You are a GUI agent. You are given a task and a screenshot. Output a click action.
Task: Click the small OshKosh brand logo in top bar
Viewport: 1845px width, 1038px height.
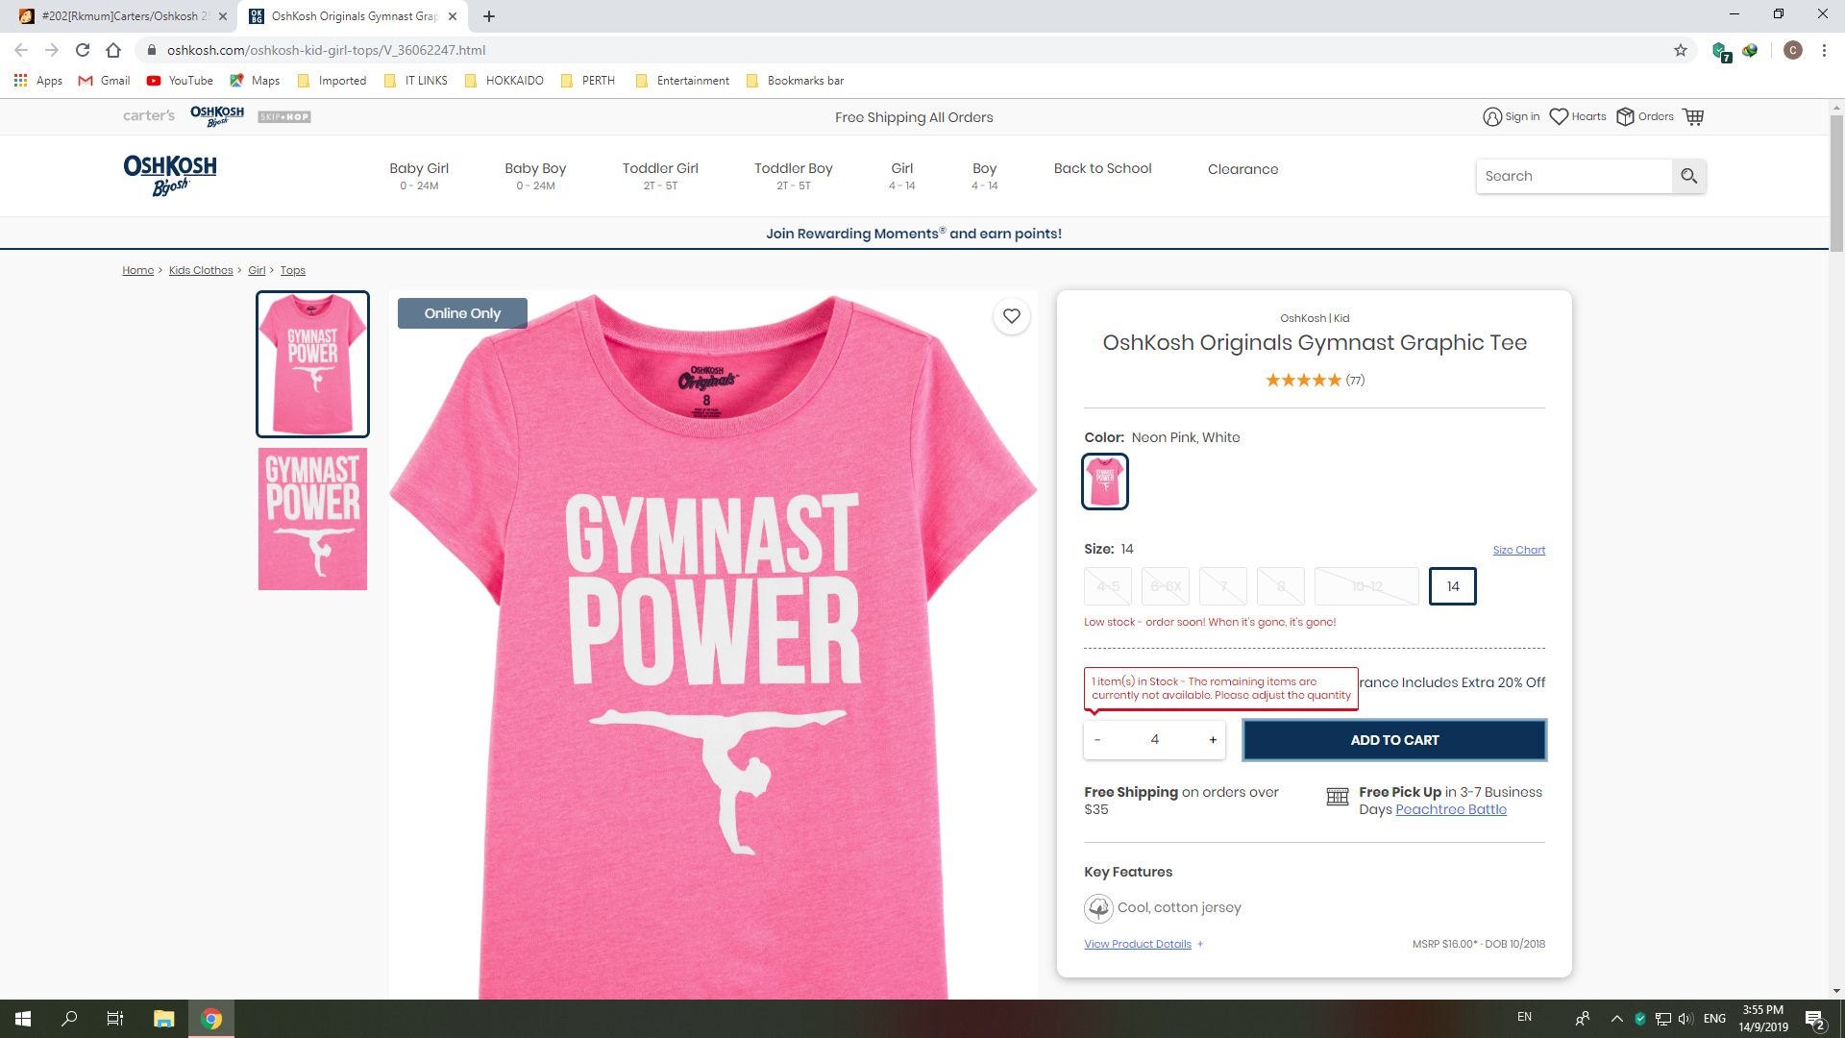pyautogui.click(x=217, y=116)
